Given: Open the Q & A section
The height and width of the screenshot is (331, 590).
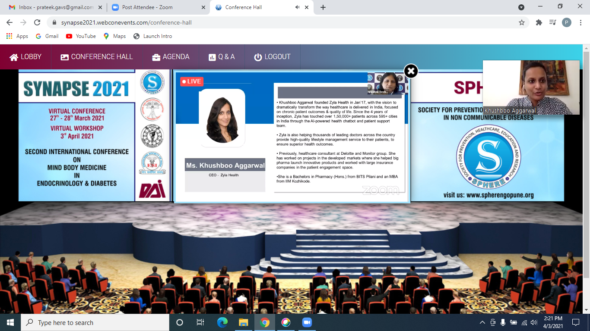Looking at the screenshot, I should click(222, 57).
